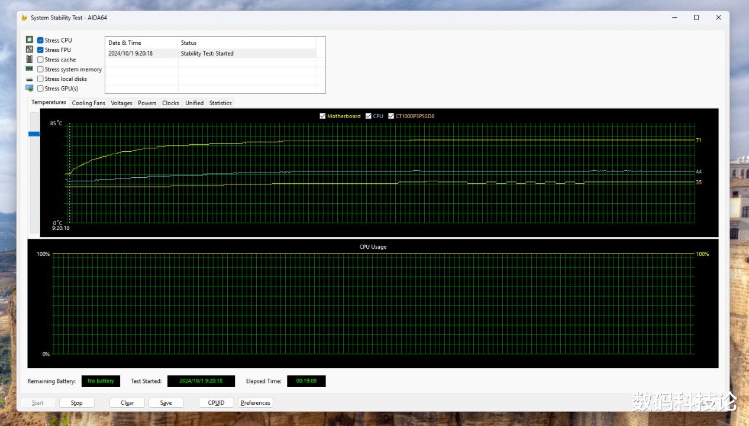Click the 44 temperature value on graph
Viewport: 749px width, 426px height.
(x=699, y=171)
